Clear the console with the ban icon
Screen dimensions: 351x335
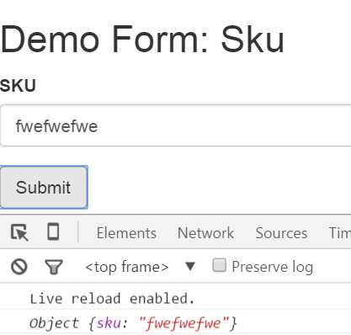tap(19, 266)
